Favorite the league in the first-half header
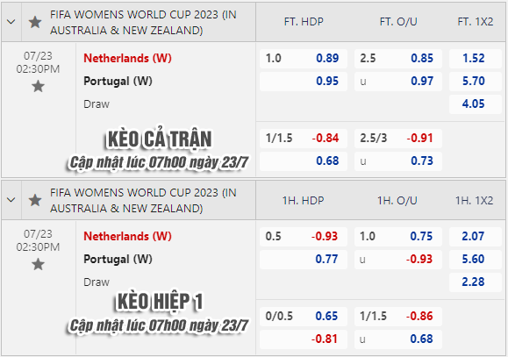Screen dimensions: 508x357 [35, 200]
